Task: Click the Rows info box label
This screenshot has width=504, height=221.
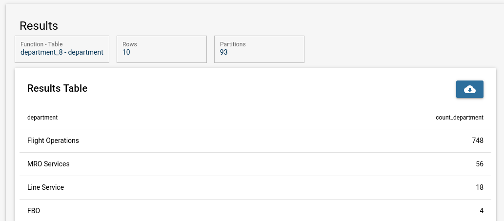Action: pyautogui.click(x=129, y=44)
